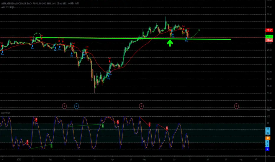Click the green 51.83 price label
The height and width of the screenshot is (162, 275).
(269, 37)
